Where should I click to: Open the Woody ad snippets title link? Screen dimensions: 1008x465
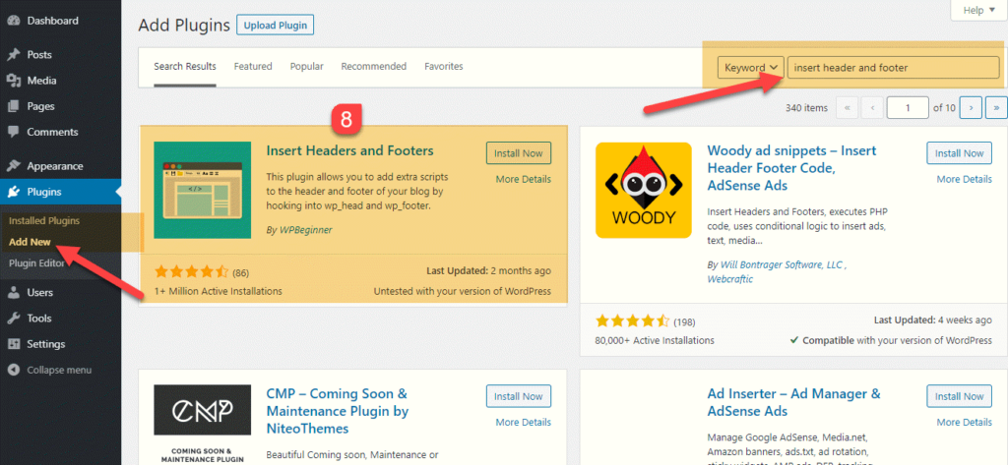(792, 168)
